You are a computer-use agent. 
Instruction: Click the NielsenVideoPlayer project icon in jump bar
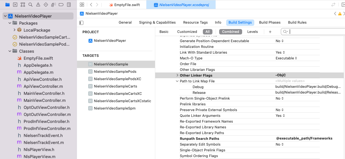(82, 14)
